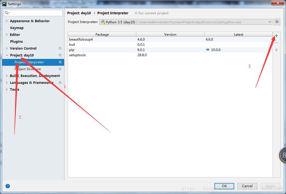The width and height of the screenshot is (286, 194).
Task: Expand the Tools section arrow
Action: click(x=7, y=89)
